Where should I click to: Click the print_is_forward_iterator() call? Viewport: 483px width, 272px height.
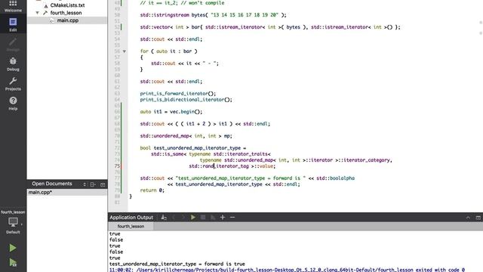point(178,94)
